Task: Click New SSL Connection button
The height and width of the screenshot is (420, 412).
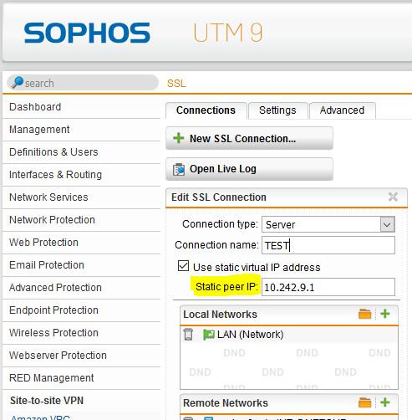Action: tap(249, 138)
